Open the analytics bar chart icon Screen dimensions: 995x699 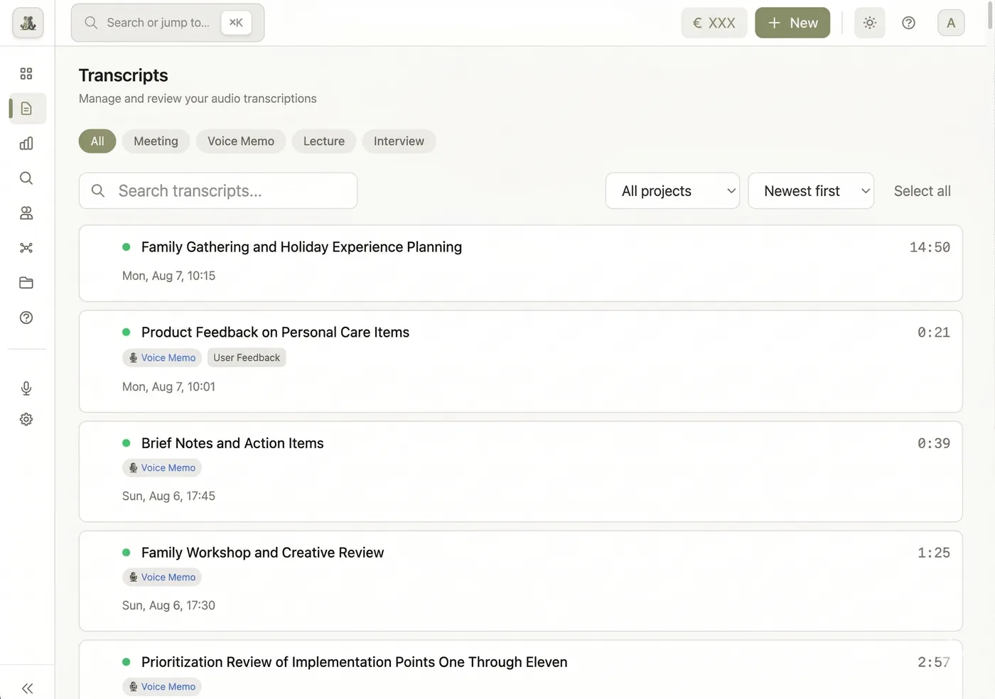click(26, 143)
